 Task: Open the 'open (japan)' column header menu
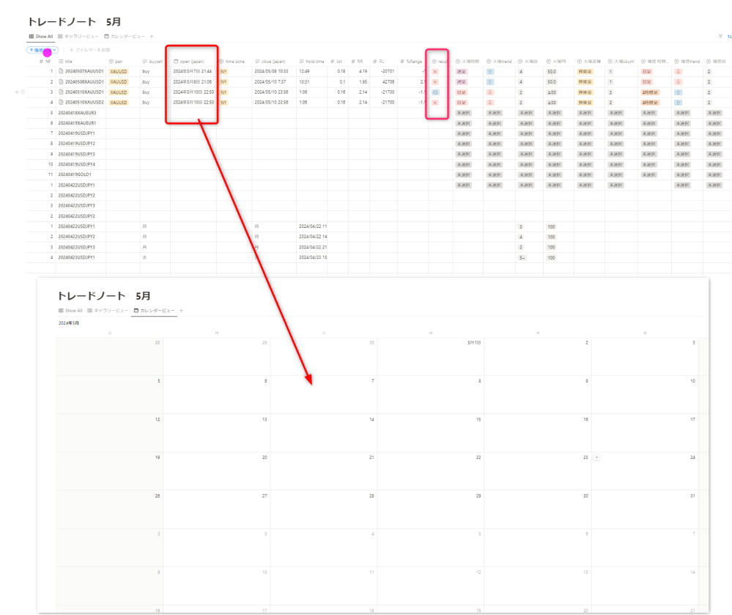point(192,62)
